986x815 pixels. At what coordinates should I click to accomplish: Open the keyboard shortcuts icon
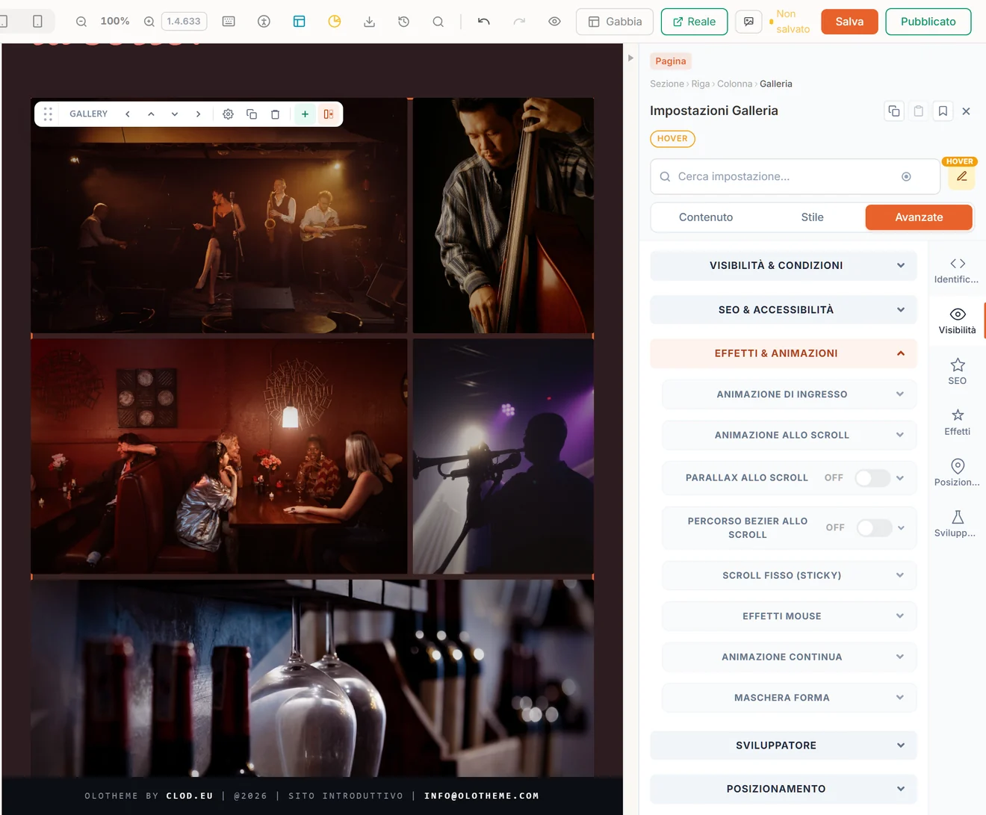click(229, 22)
